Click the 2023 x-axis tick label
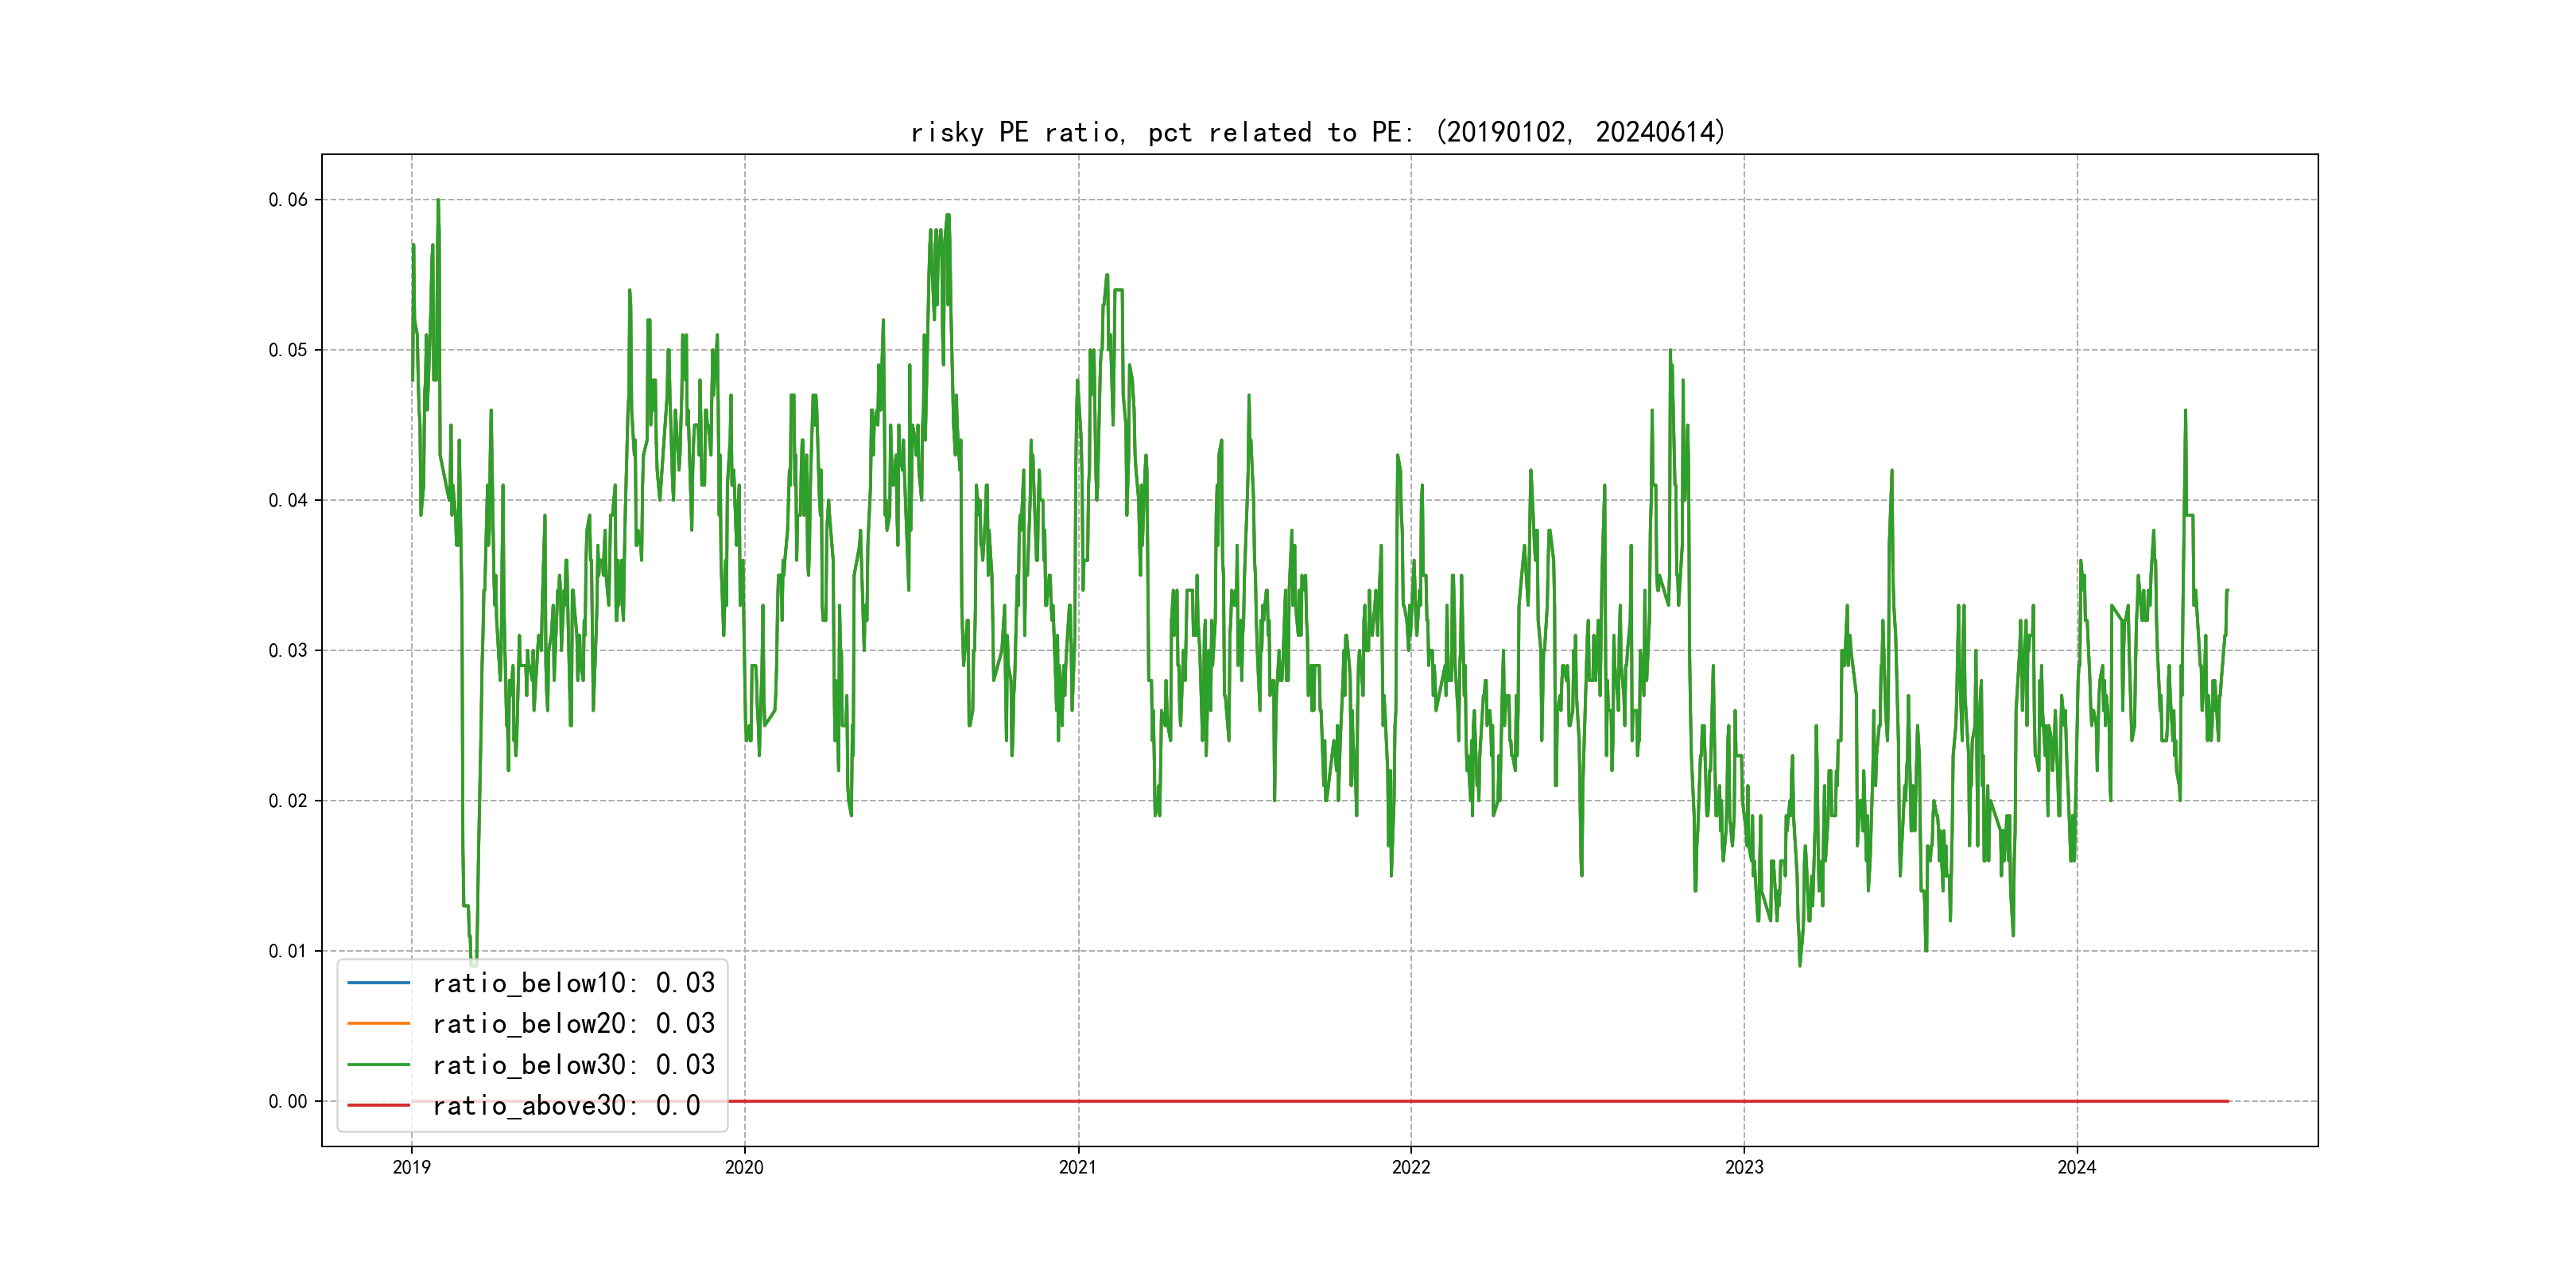This screenshot has width=2576, height=1288. (x=1744, y=1167)
